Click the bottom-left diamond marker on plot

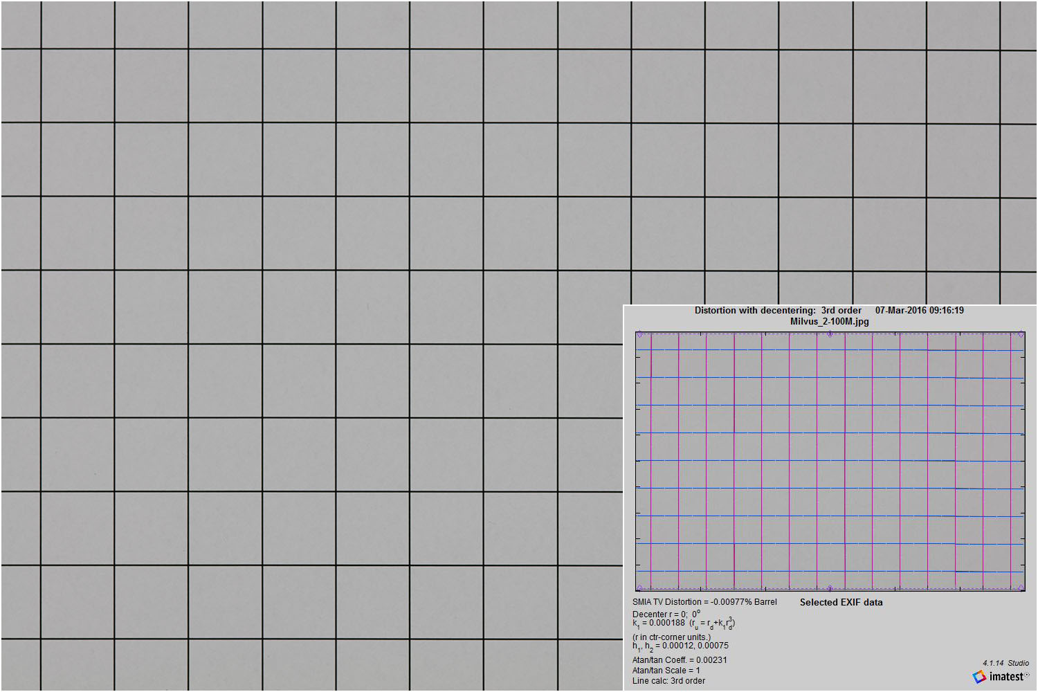[x=639, y=588]
